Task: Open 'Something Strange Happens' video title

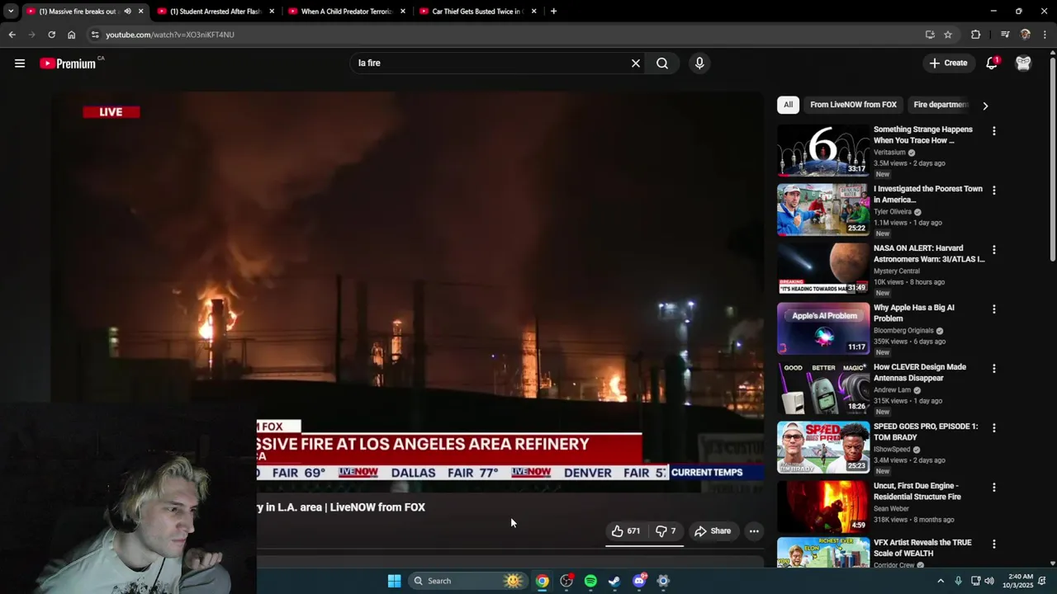Action: pyautogui.click(x=923, y=134)
